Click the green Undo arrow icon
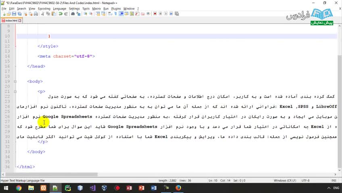 pyautogui.click(x=60, y=14)
